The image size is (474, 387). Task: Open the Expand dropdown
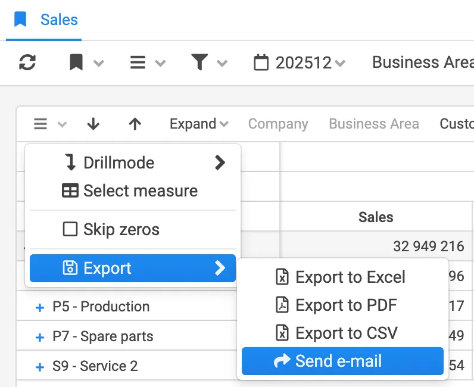(x=199, y=124)
